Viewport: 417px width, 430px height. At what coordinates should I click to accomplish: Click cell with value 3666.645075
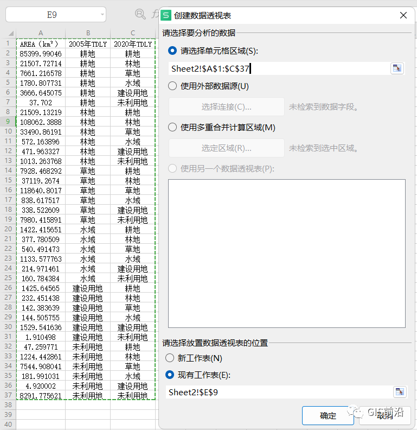[x=41, y=93]
